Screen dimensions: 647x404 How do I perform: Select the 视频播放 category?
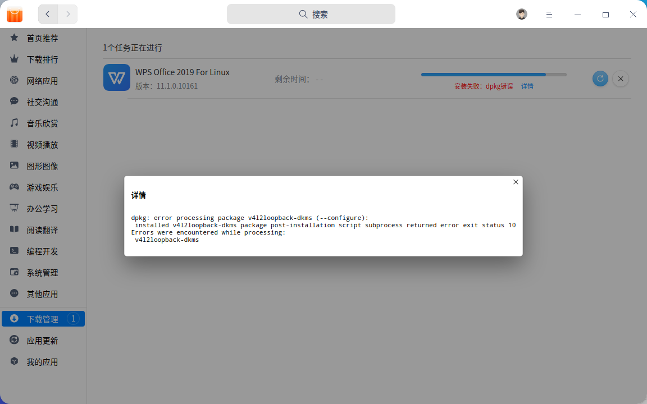(x=43, y=145)
